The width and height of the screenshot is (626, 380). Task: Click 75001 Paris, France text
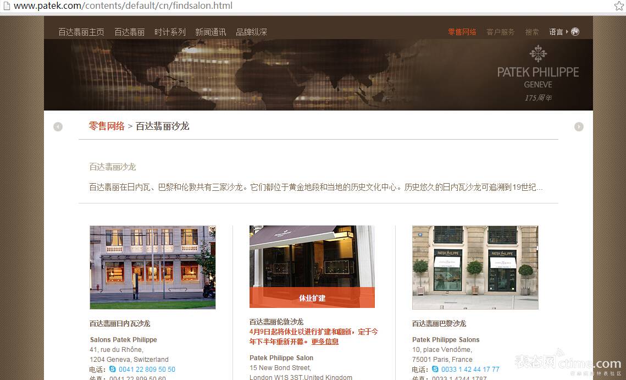tap(442, 360)
